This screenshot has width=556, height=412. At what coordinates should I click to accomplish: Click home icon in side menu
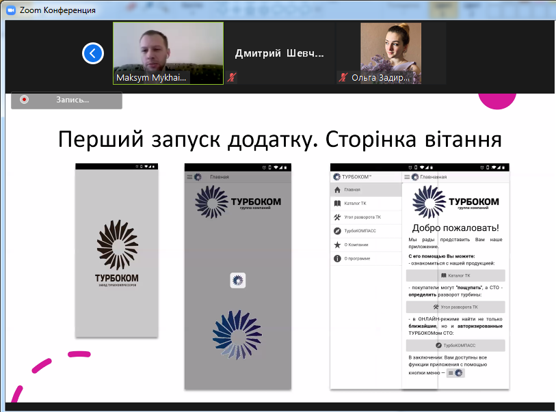337,190
